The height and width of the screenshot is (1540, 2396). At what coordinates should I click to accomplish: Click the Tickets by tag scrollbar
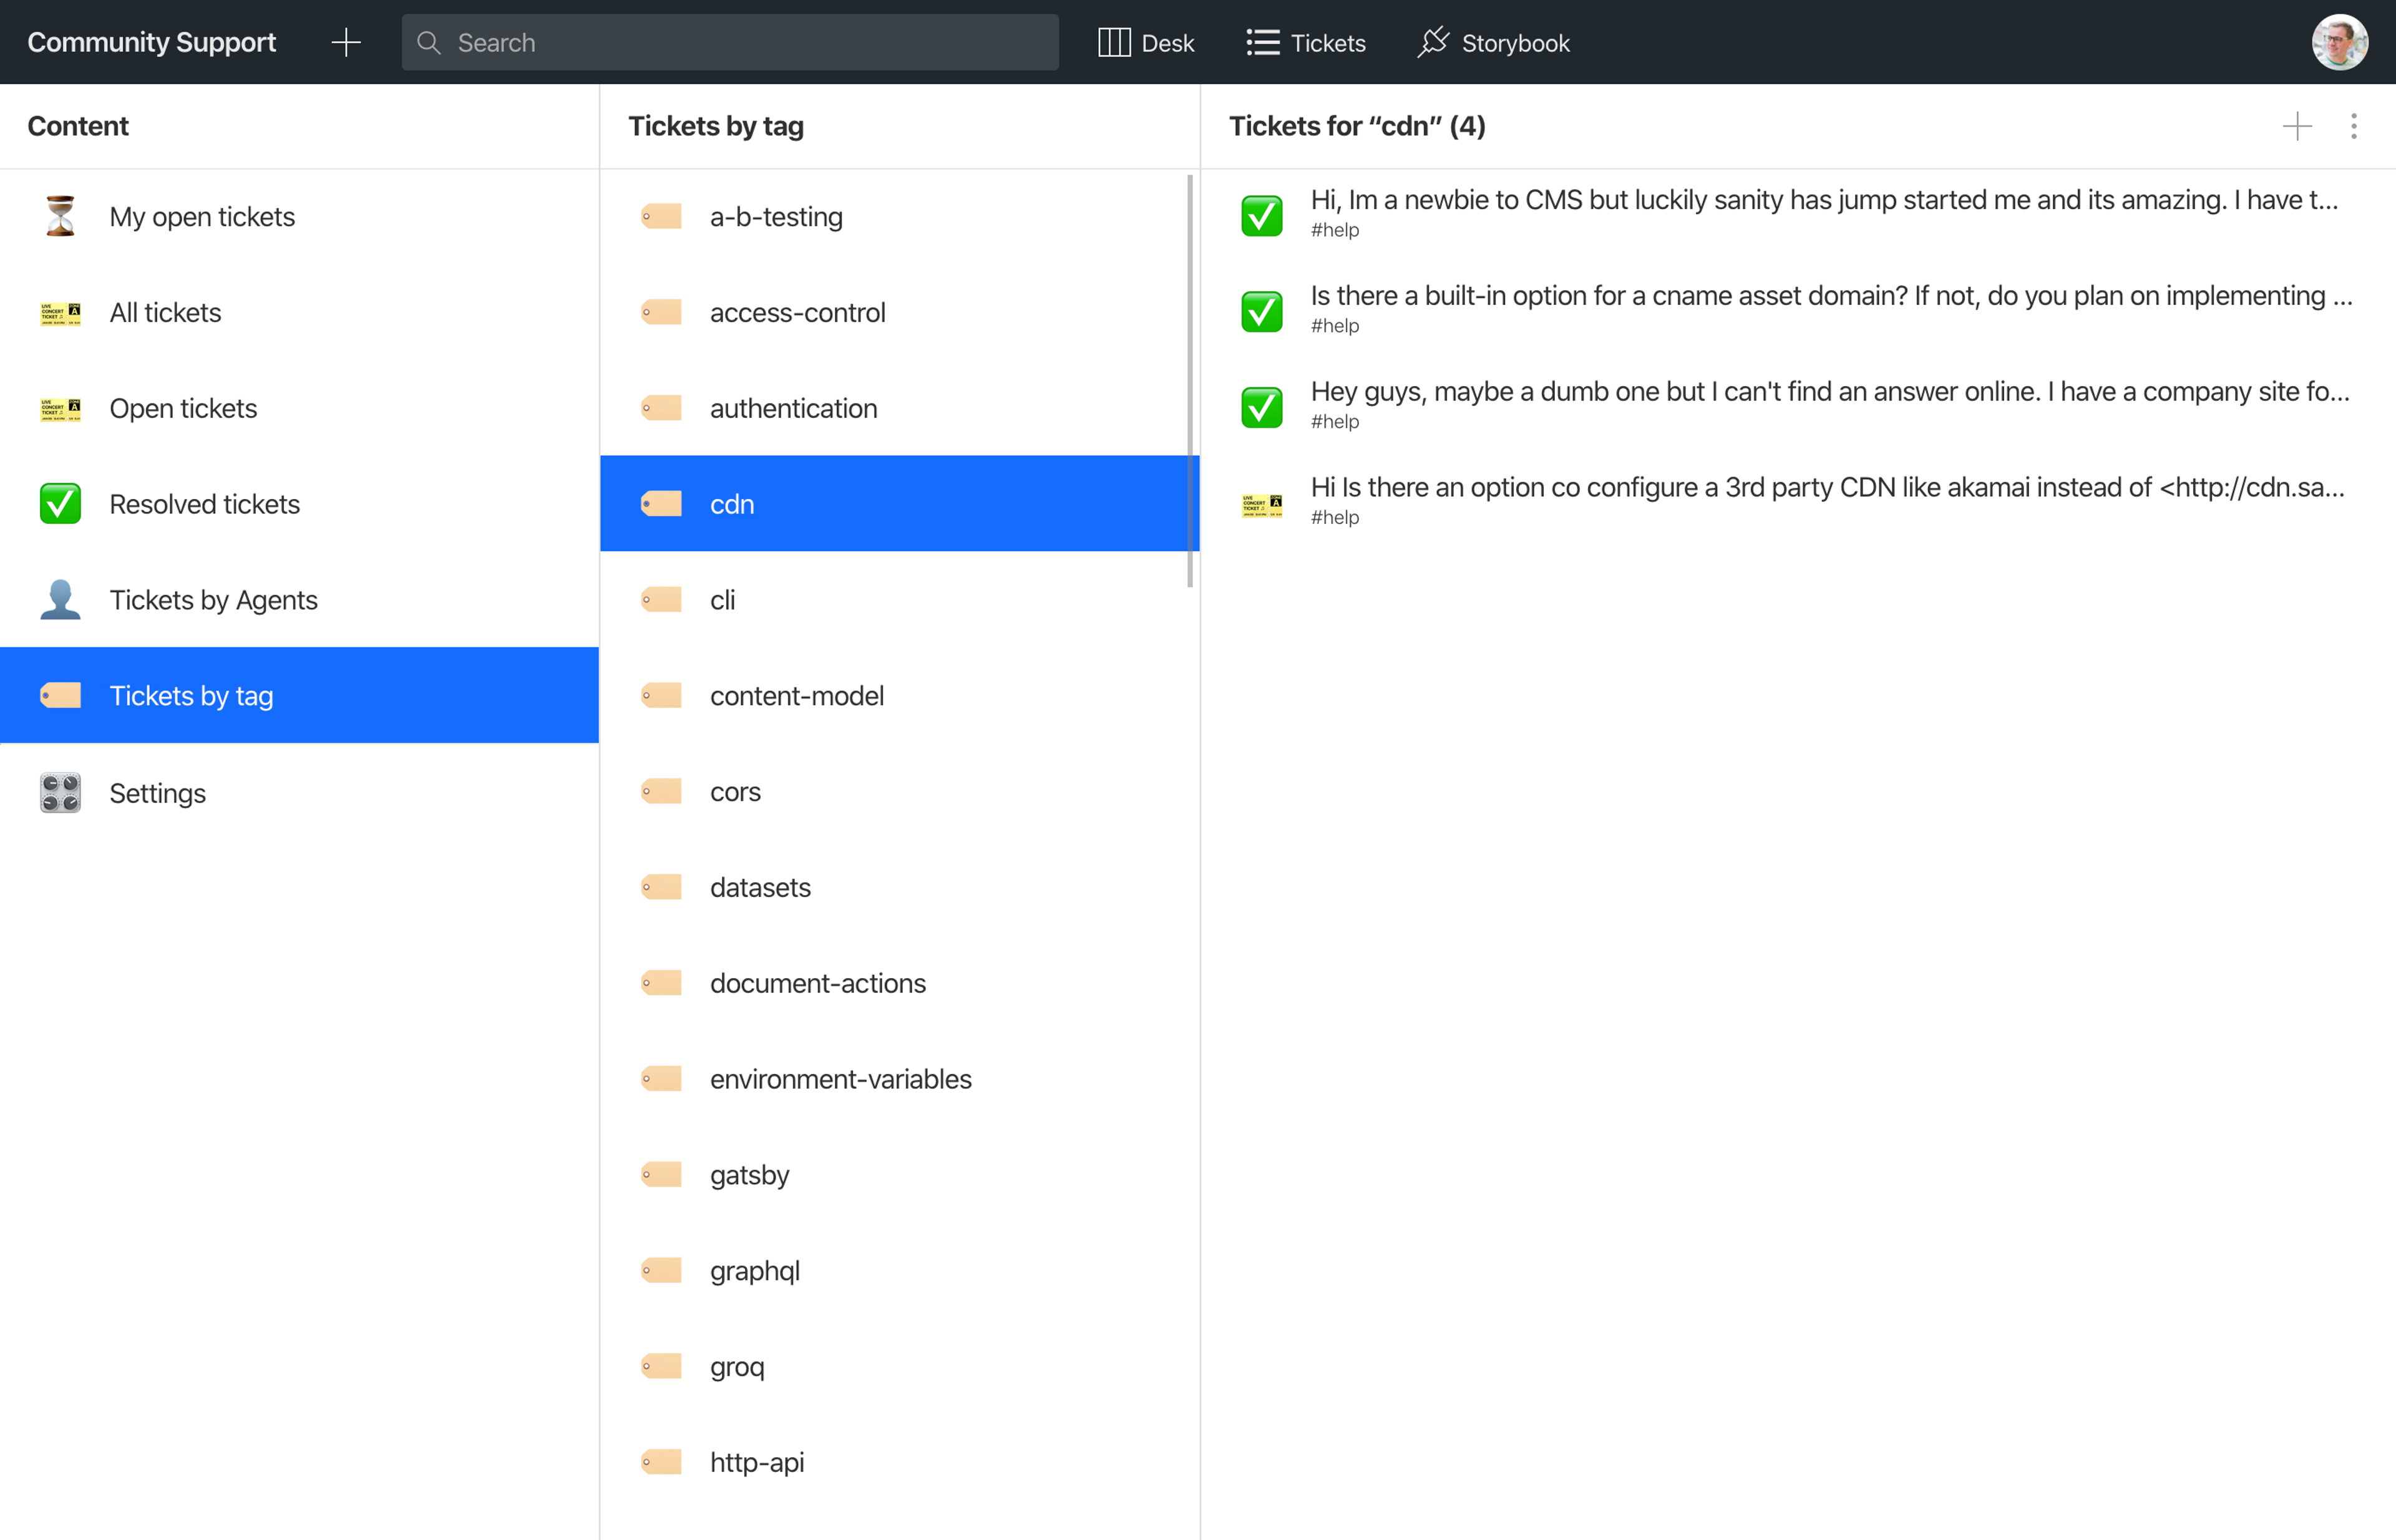coord(1189,380)
